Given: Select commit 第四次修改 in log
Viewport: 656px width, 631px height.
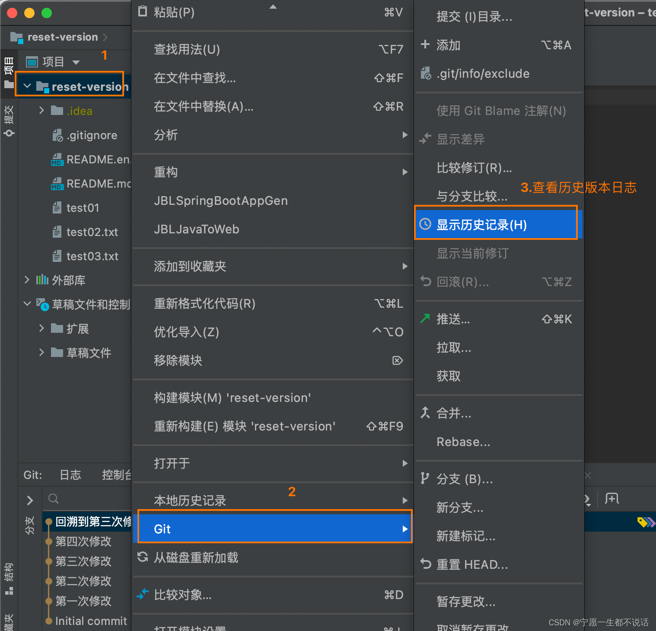Looking at the screenshot, I should point(83,541).
